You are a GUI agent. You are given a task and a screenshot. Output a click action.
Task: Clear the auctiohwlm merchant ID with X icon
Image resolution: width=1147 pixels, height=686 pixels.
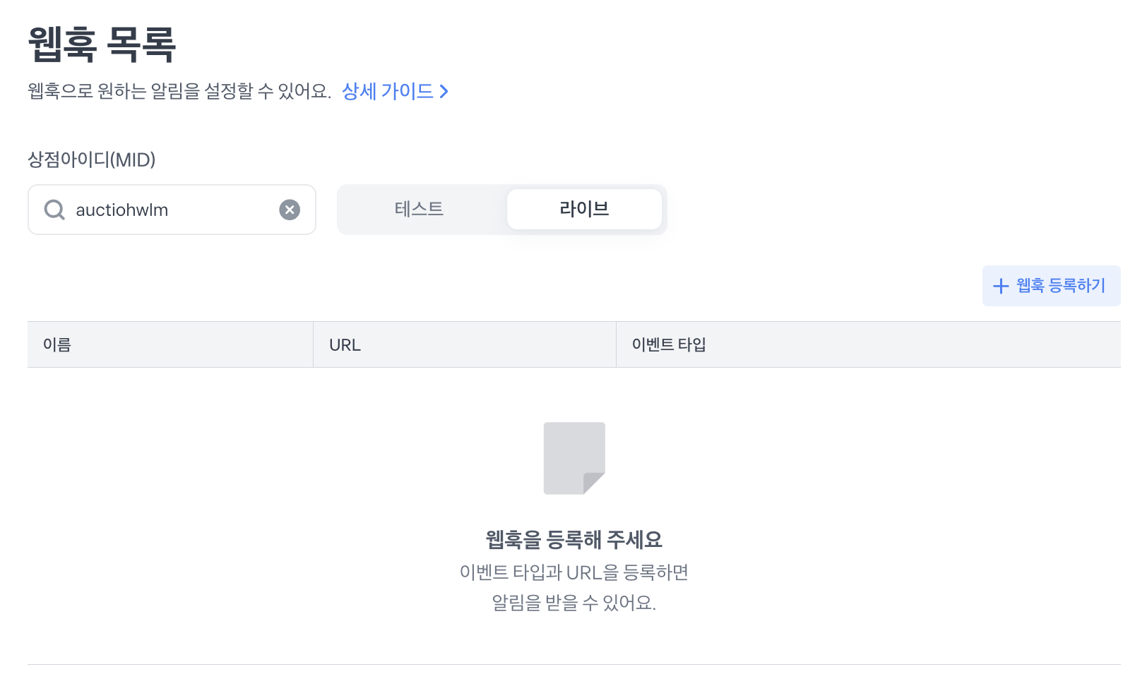tap(290, 210)
